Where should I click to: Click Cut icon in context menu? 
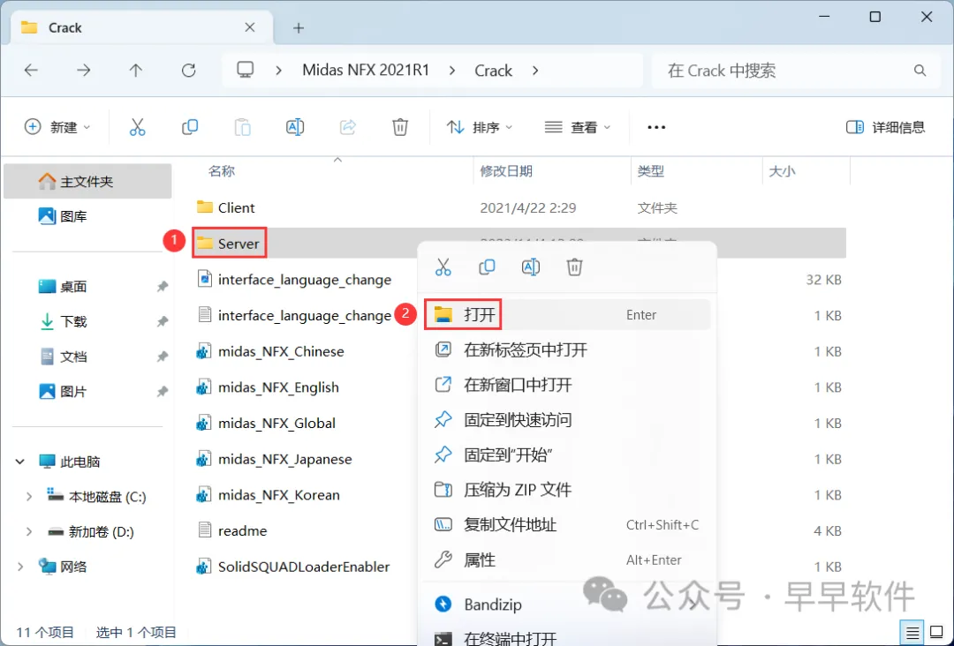443,267
